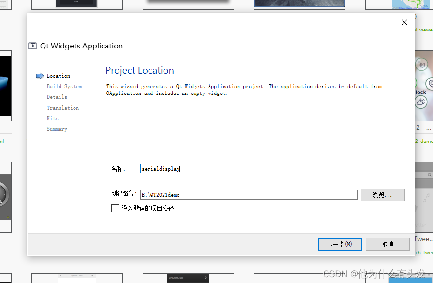Select the Kits wizard step
This screenshot has height=283, width=433.
52,118
